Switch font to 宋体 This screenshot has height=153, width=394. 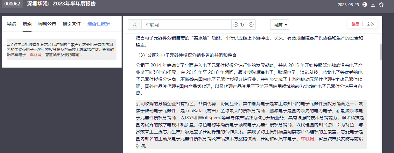click(370, 24)
